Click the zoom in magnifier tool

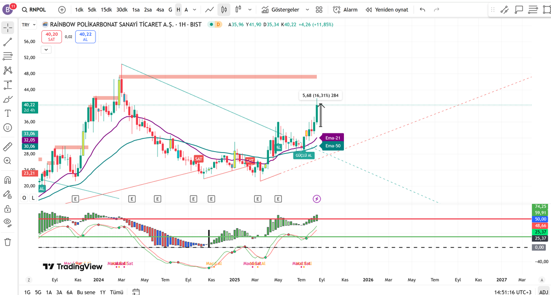click(x=8, y=161)
